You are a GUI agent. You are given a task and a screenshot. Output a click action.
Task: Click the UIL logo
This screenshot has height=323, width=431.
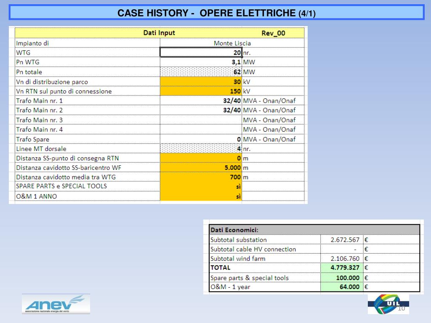pos(388,304)
